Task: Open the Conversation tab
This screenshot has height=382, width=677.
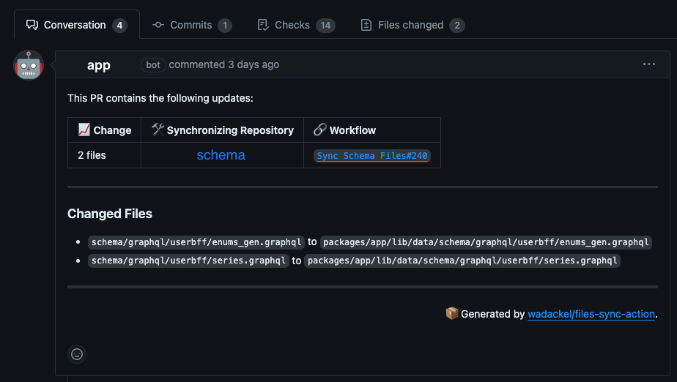Action: (77, 25)
